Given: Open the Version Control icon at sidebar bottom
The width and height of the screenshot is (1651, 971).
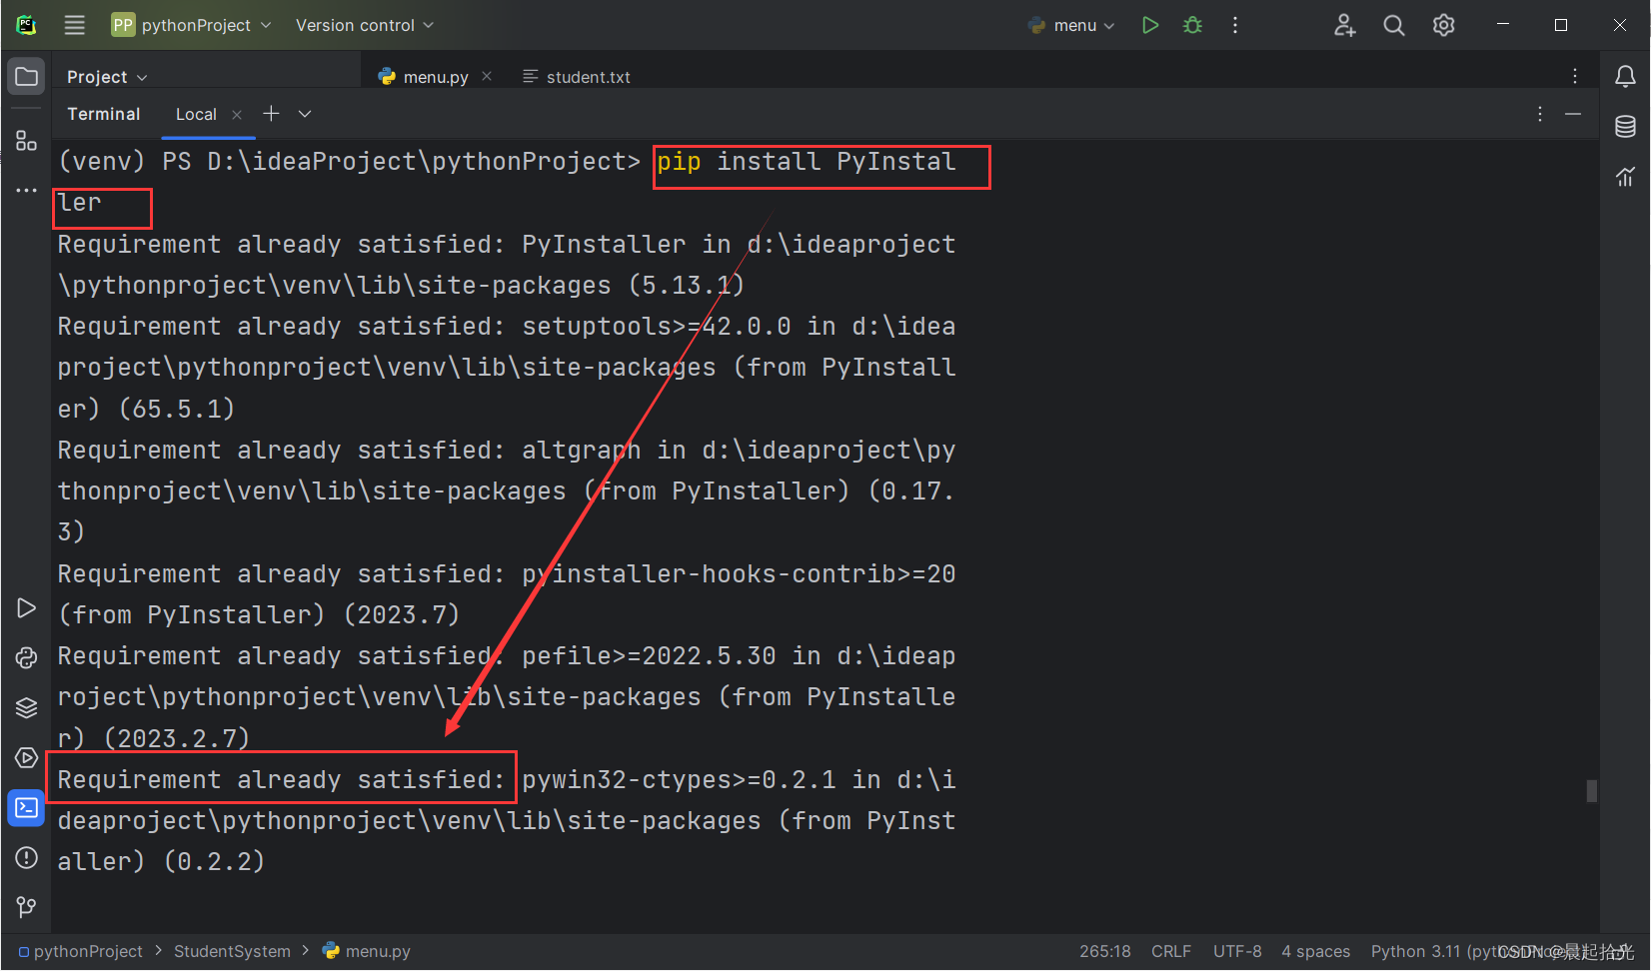Looking at the screenshot, I should pyautogui.click(x=26, y=907).
